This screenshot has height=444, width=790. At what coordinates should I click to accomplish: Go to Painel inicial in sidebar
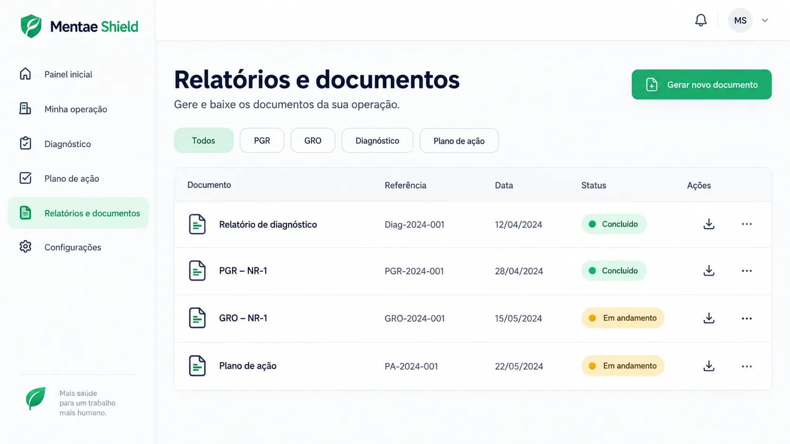coord(68,75)
